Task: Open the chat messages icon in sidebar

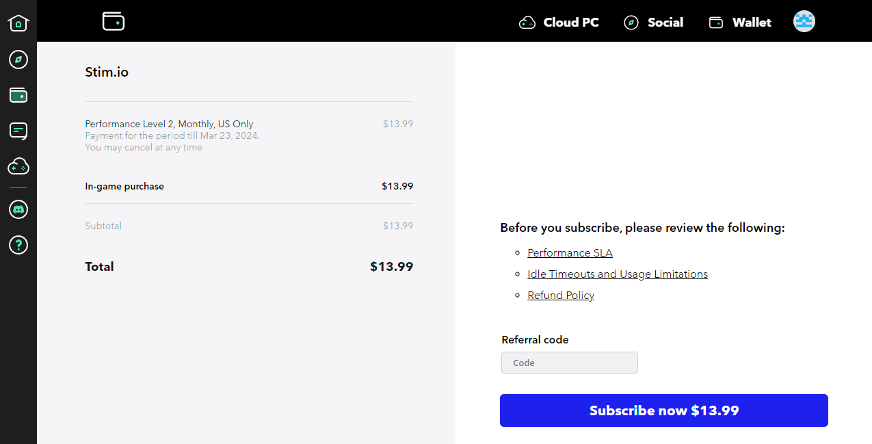Action: click(18, 131)
